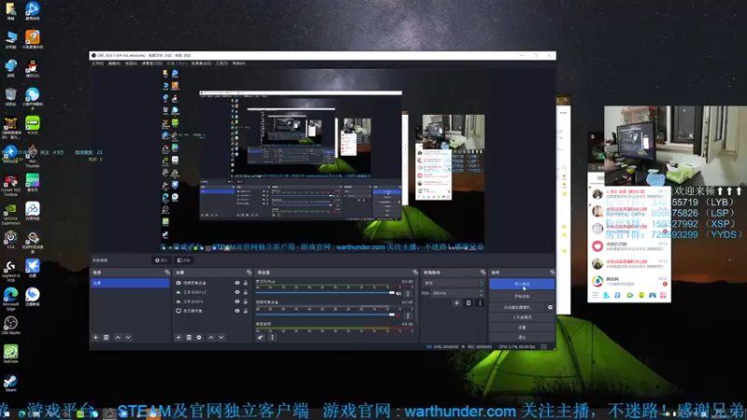Open the Tools menu in OBS
This screenshot has height=420, width=747.
pyautogui.click(x=222, y=63)
